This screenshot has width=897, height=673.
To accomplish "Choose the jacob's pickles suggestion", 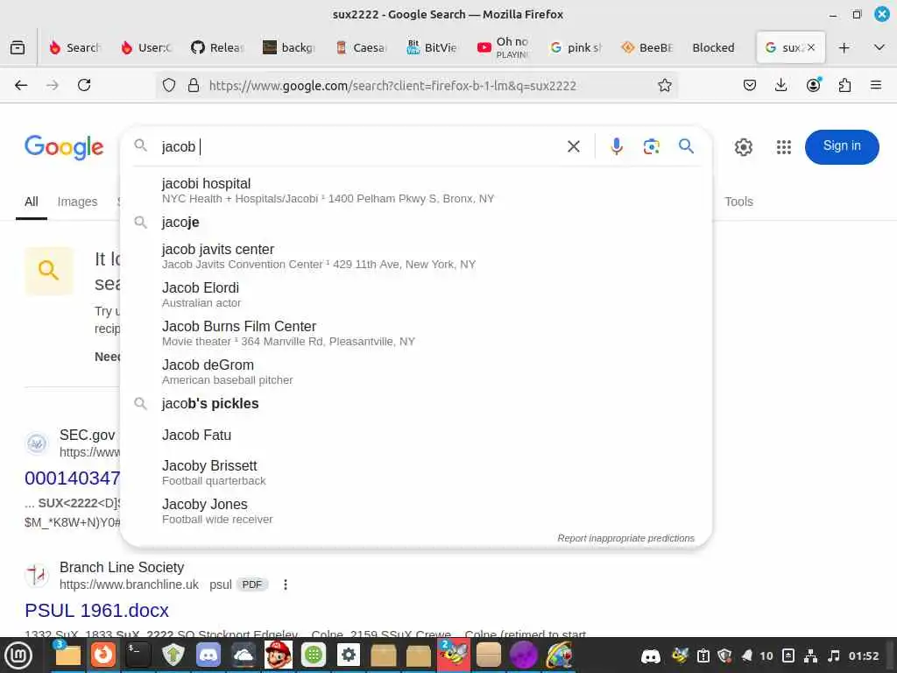I will 416,403.
